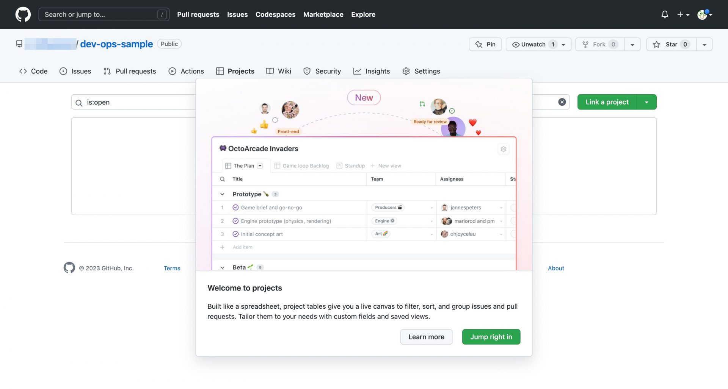Expand the Link a project dropdown arrow

(646, 102)
